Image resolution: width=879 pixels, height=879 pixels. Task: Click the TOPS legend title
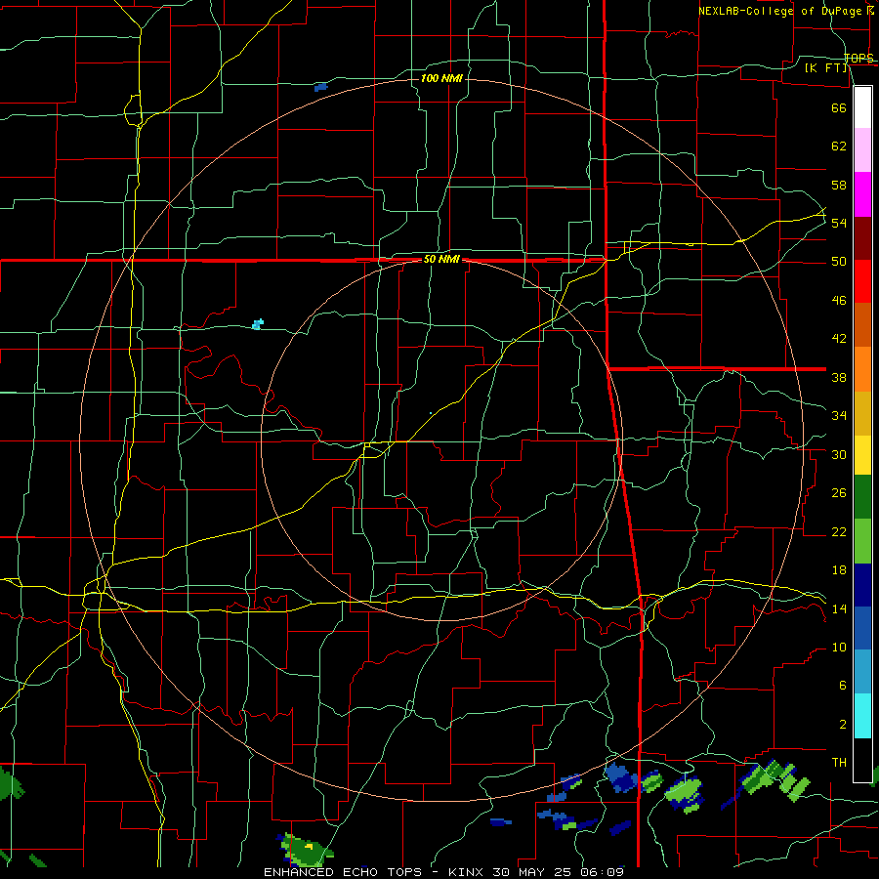click(x=858, y=58)
